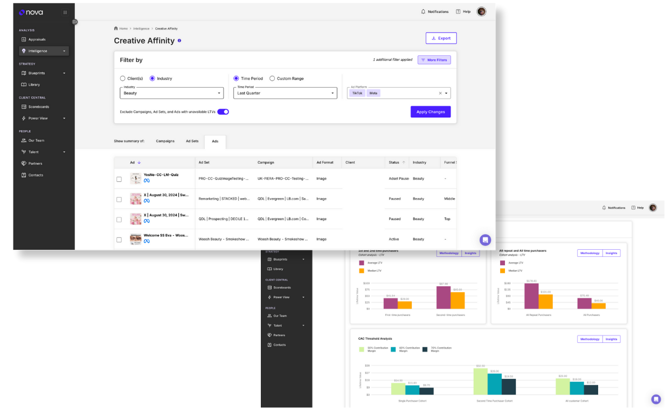Click the Average LTV magenta legend swatch
Screen dimensions: 665x408
pos(362,263)
